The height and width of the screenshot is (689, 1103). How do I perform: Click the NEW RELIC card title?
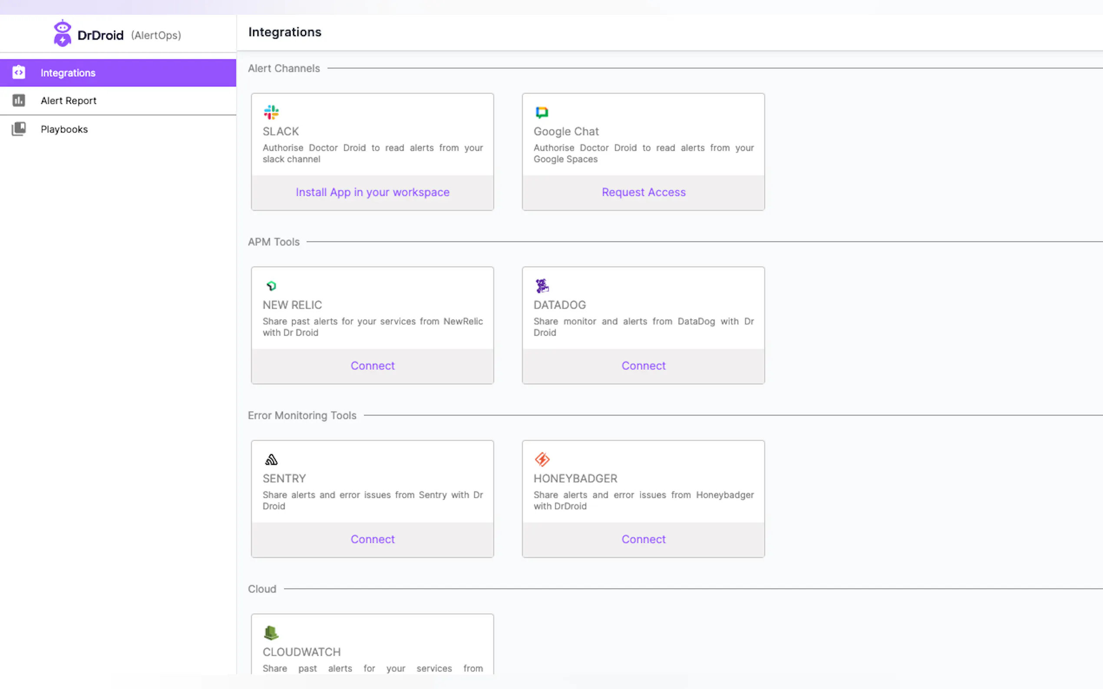tap(292, 305)
